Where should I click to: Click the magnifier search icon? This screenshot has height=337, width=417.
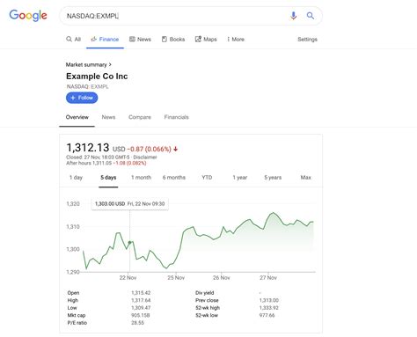tap(311, 16)
